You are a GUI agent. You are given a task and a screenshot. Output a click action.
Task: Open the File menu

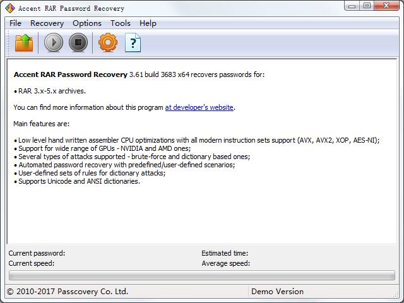[x=15, y=23]
